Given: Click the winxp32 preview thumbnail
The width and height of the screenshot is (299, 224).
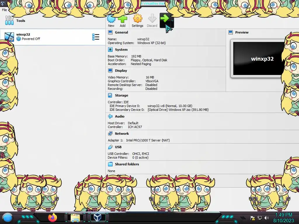Looking at the screenshot, I should click(259, 58).
